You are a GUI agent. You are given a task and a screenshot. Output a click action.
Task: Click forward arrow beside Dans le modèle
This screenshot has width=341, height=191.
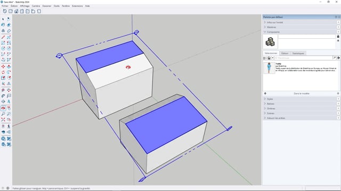(338, 93)
